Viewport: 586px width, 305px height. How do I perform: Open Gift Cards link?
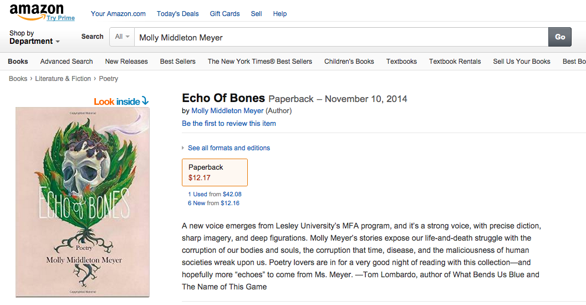tap(225, 14)
